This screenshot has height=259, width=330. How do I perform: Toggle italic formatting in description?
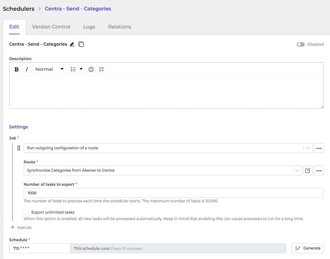click(x=27, y=69)
